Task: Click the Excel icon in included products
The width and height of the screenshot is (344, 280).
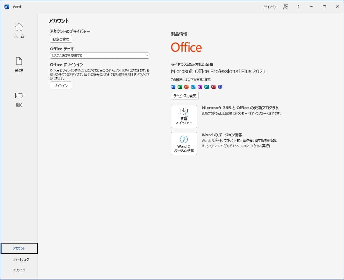Action: 180,87
